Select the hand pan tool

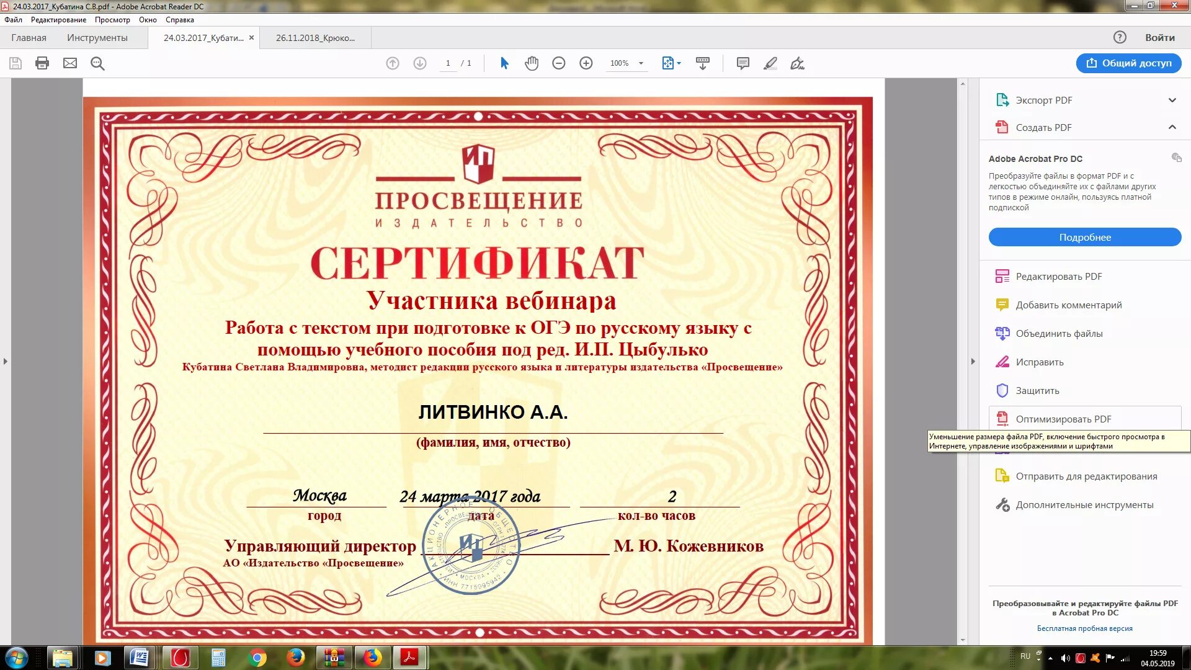click(532, 63)
